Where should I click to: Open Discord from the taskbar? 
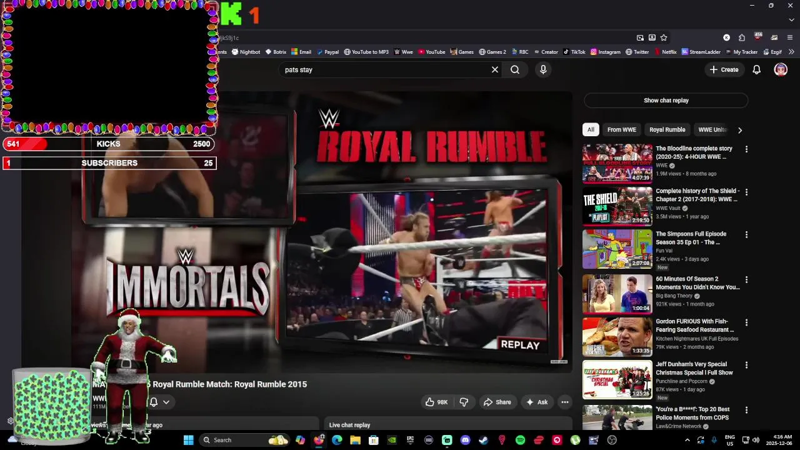point(465,440)
